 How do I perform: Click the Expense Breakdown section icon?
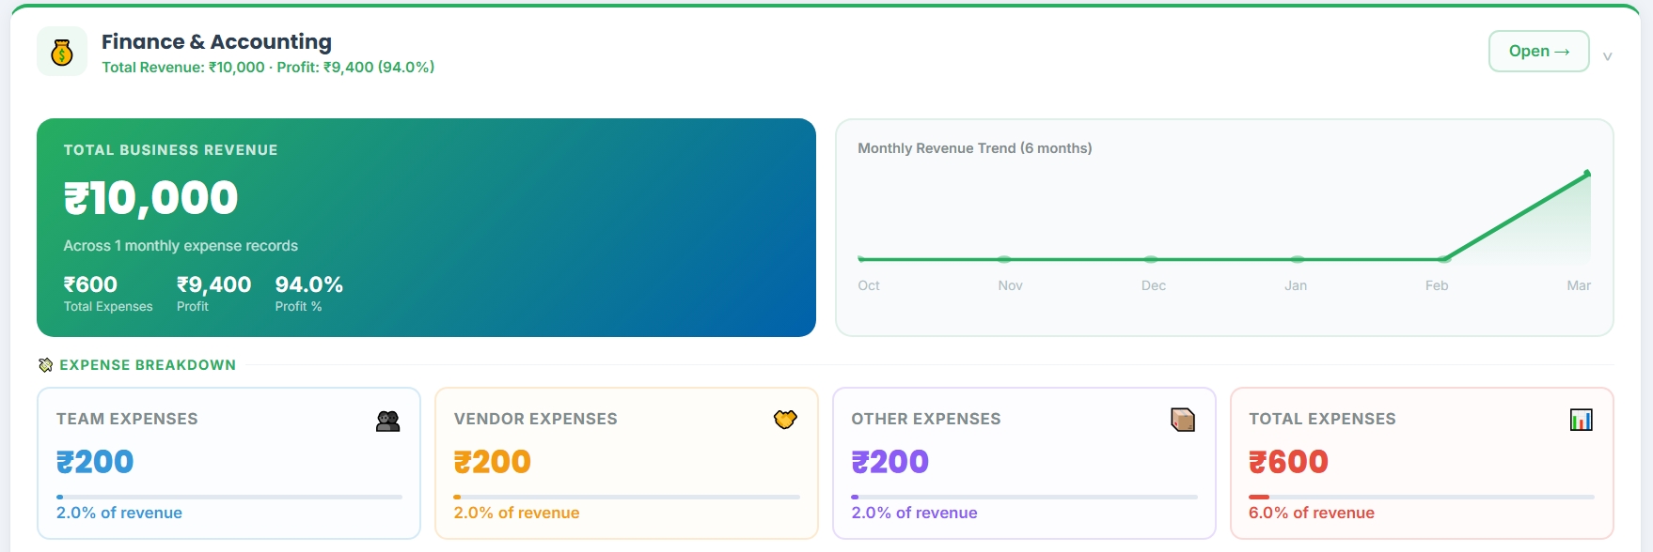[45, 365]
